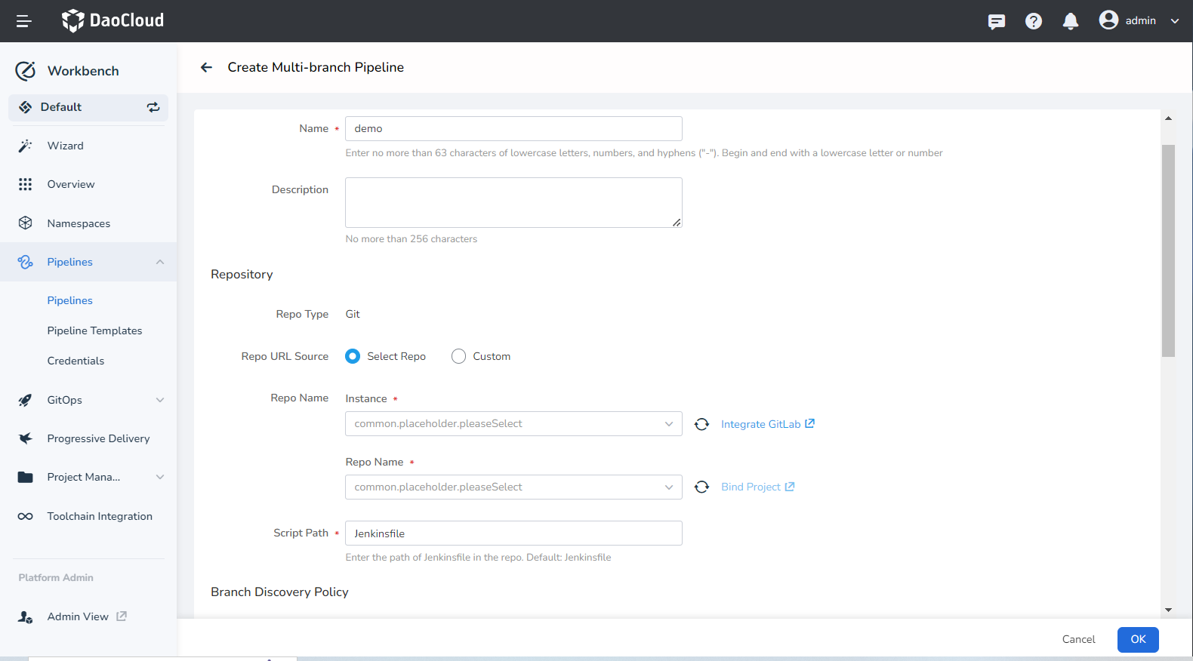1193x661 pixels.
Task: Open the messages chat icon
Action: (x=996, y=21)
